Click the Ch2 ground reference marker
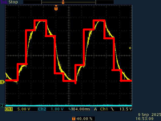Image resolution: width=161 pixels, height=121 pixels. tap(2, 105)
